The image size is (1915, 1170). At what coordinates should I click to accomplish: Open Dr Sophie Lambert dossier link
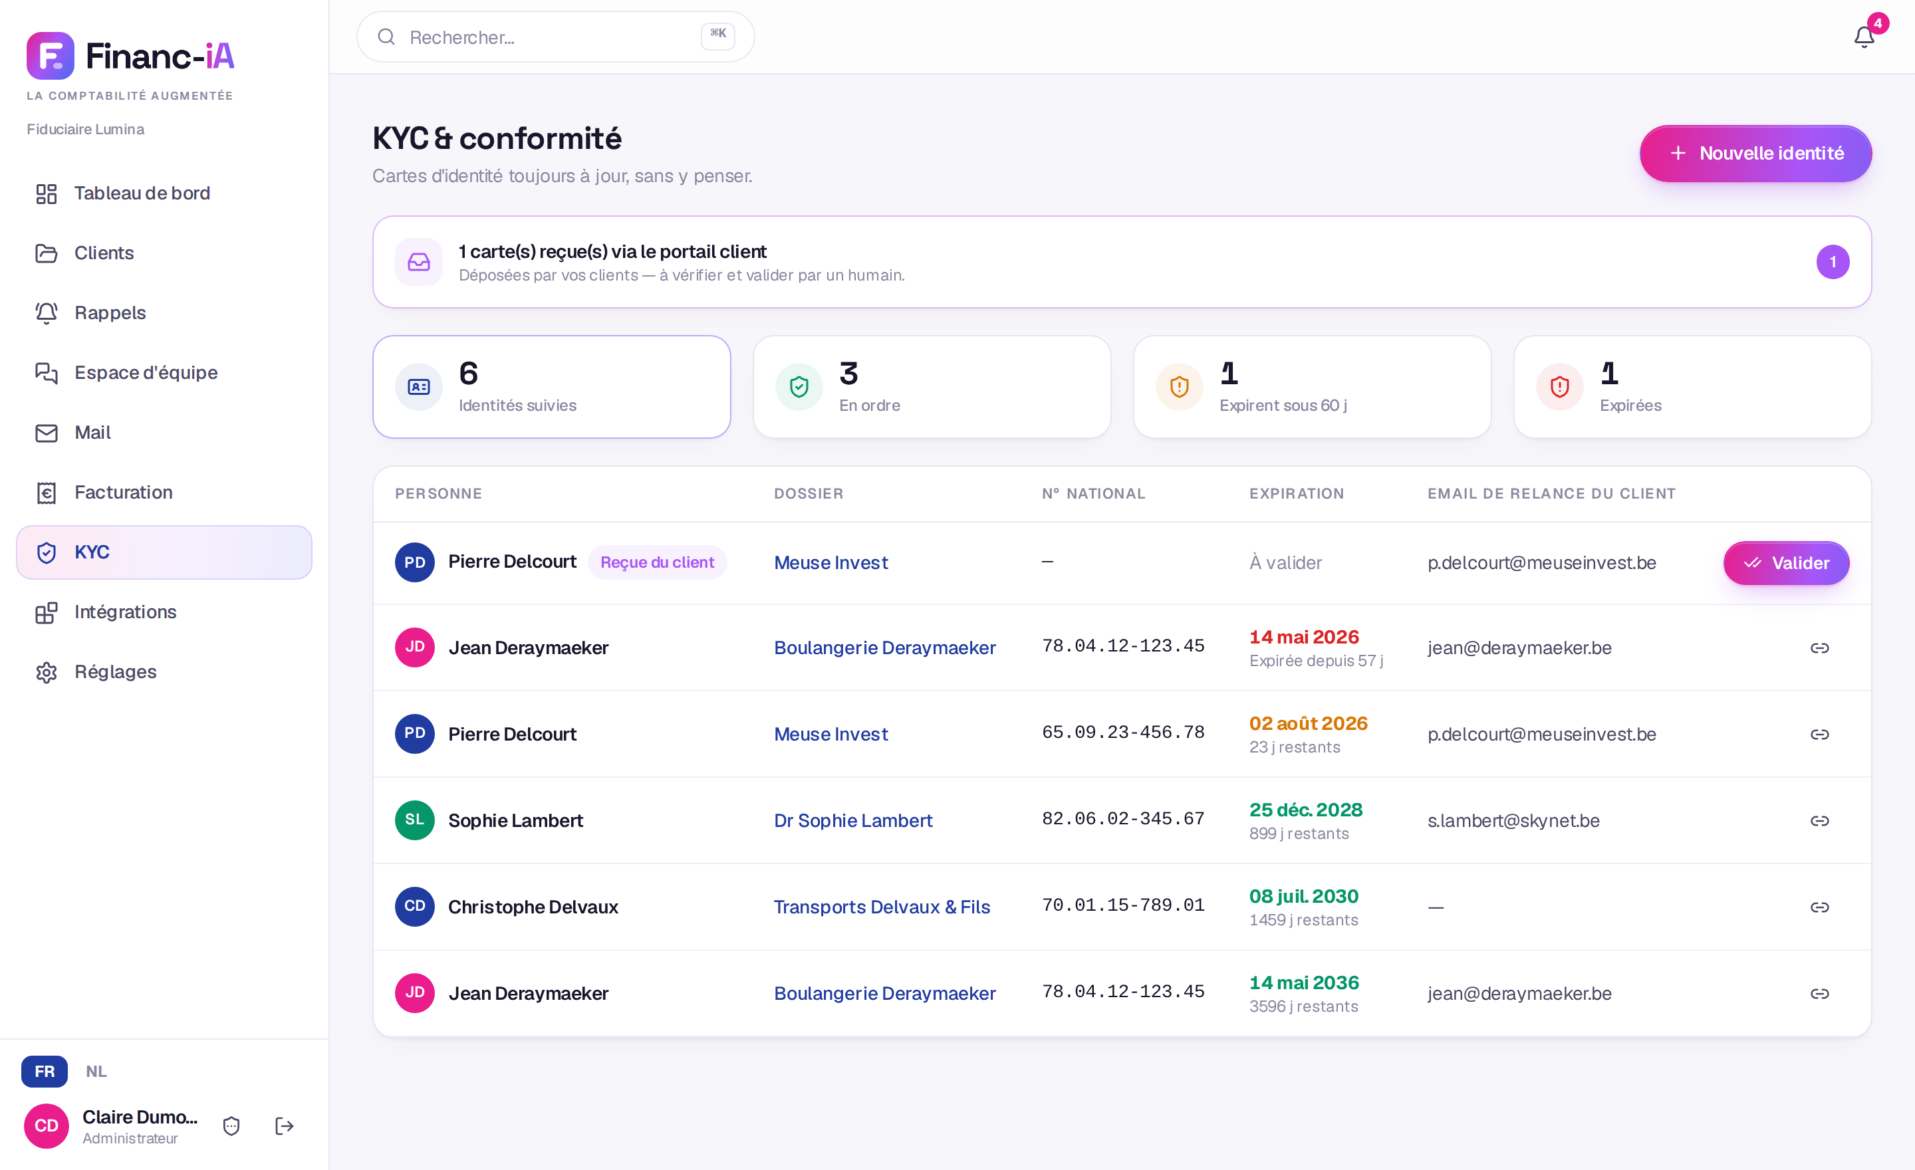[852, 820]
